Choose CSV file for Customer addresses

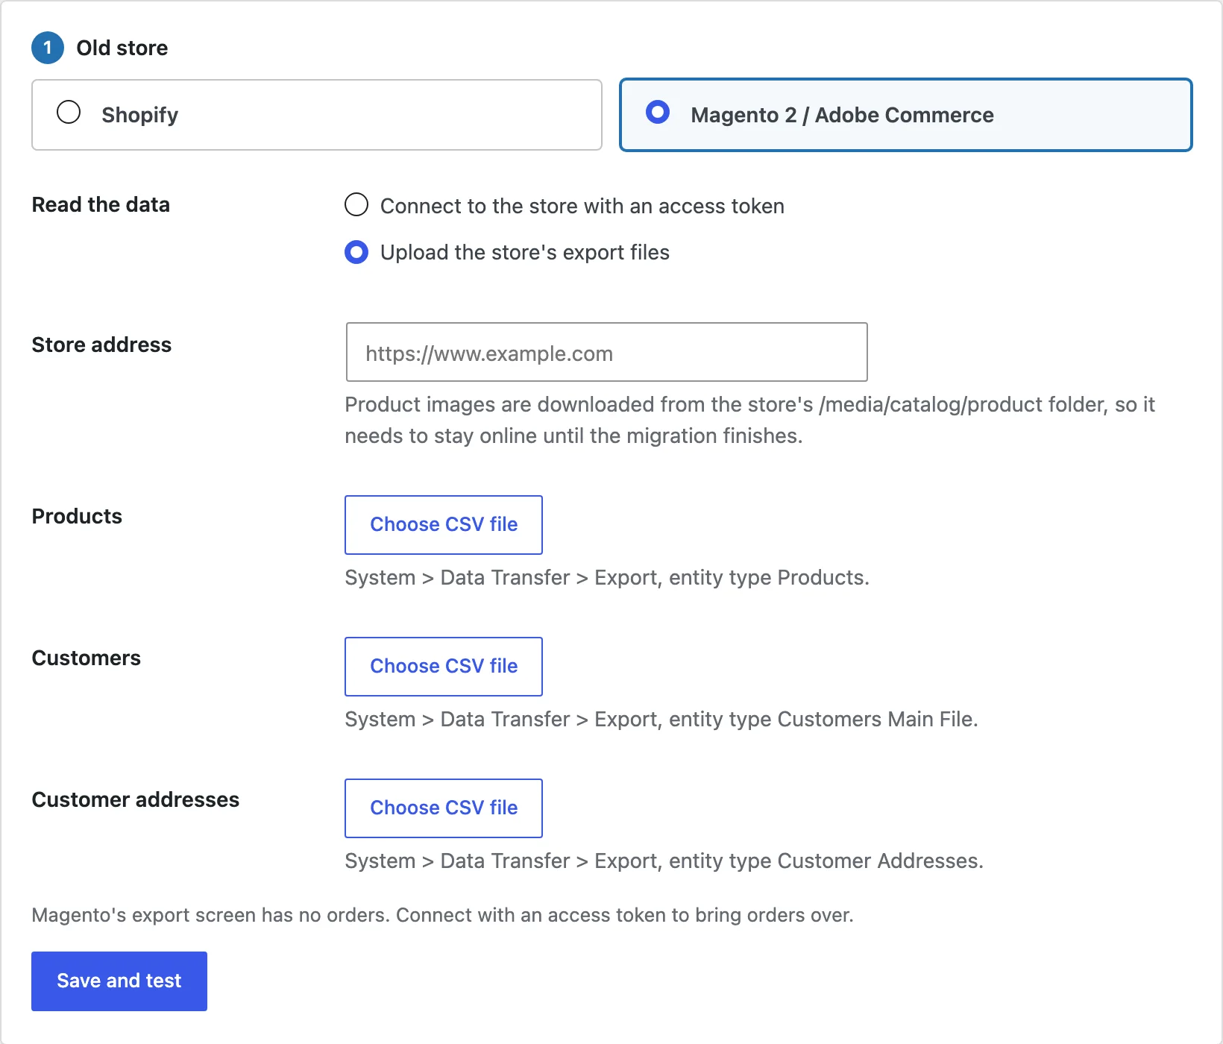[x=444, y=808]
